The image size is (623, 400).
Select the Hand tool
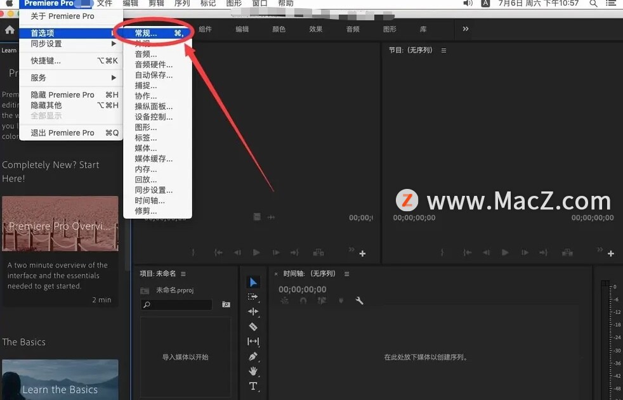pos(253,371)
